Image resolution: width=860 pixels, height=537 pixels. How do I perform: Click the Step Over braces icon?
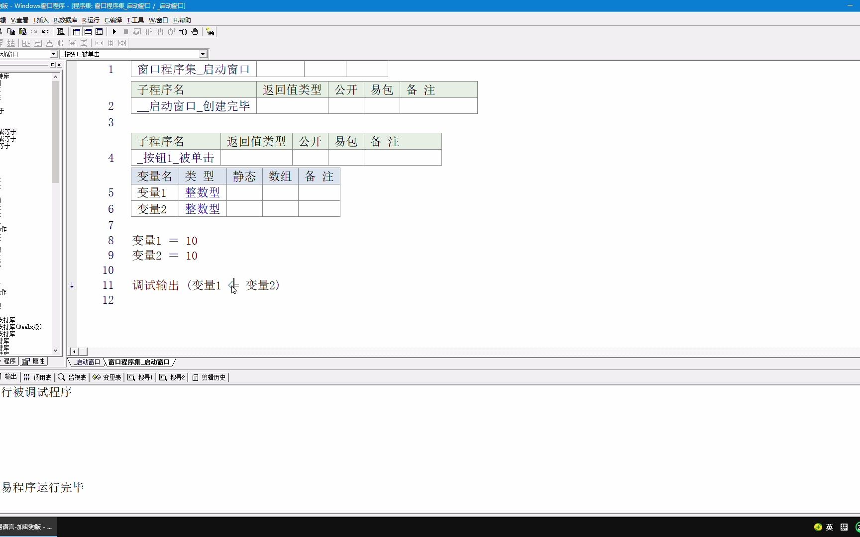click(x=148, y=31)
